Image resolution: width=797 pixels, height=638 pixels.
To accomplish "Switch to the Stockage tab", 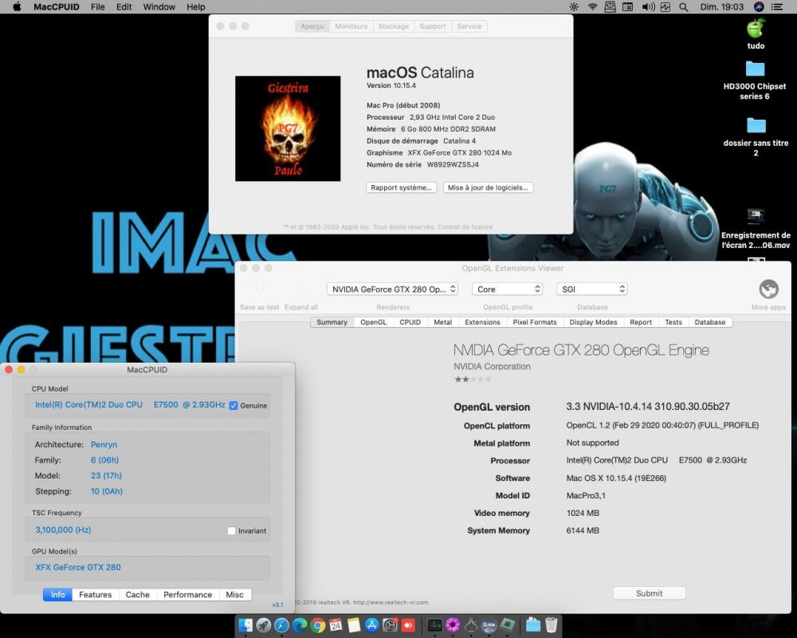I will 394,26.
